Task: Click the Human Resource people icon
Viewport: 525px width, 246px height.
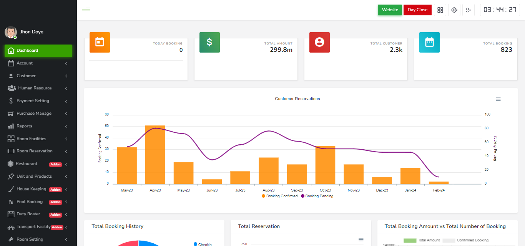Action: coord(12,88)
